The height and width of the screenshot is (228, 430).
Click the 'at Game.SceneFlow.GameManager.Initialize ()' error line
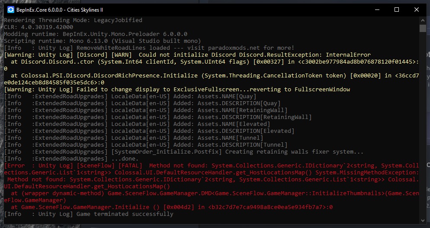pyautogui.click(x=171, y=207)
